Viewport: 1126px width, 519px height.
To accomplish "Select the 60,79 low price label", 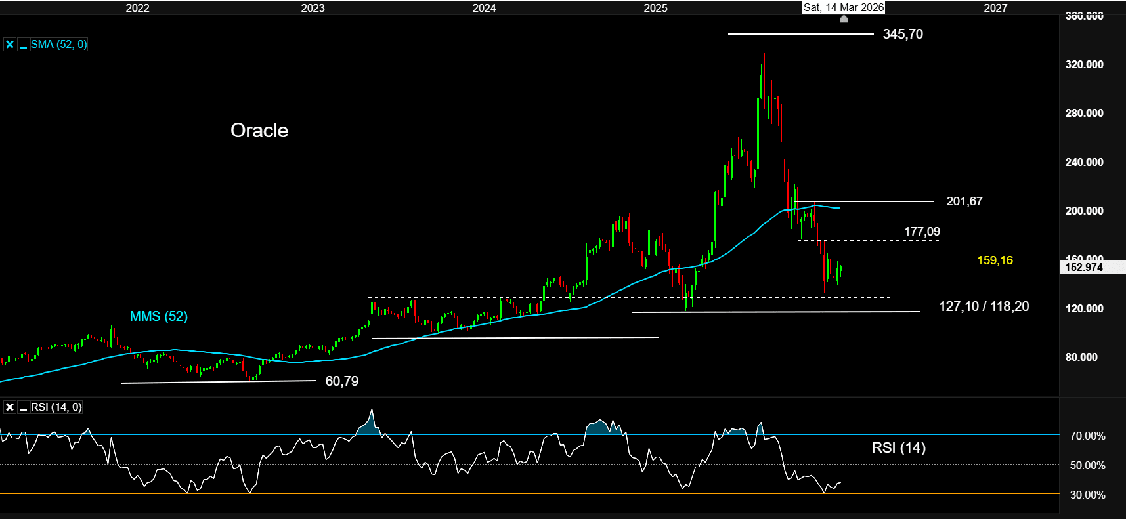I will (342, 381).
